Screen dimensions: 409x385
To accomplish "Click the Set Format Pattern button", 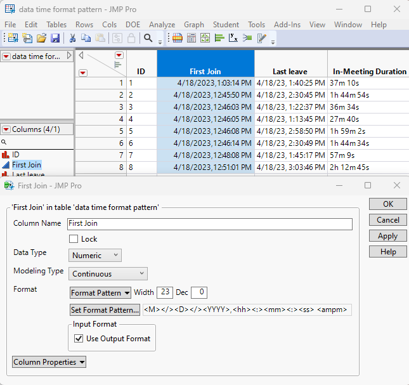I will (105, 310).
